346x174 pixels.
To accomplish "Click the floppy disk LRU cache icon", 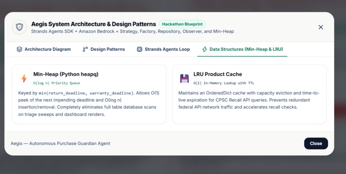I will (185, 78).
